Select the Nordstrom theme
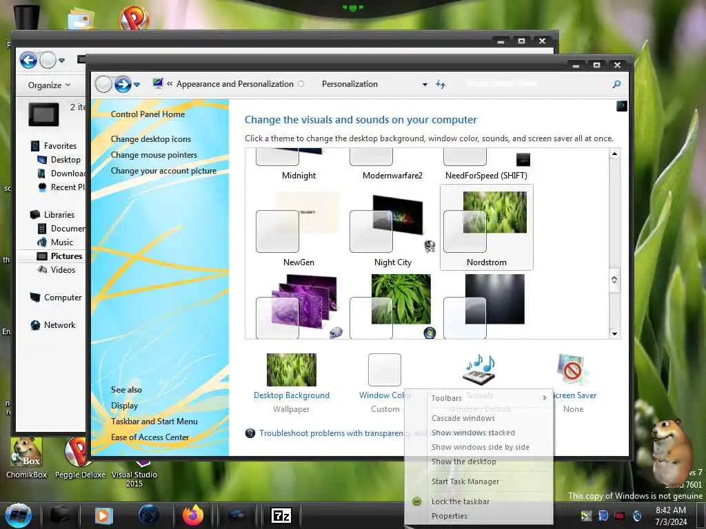706x529 pixels. click(x=486, y=227)
